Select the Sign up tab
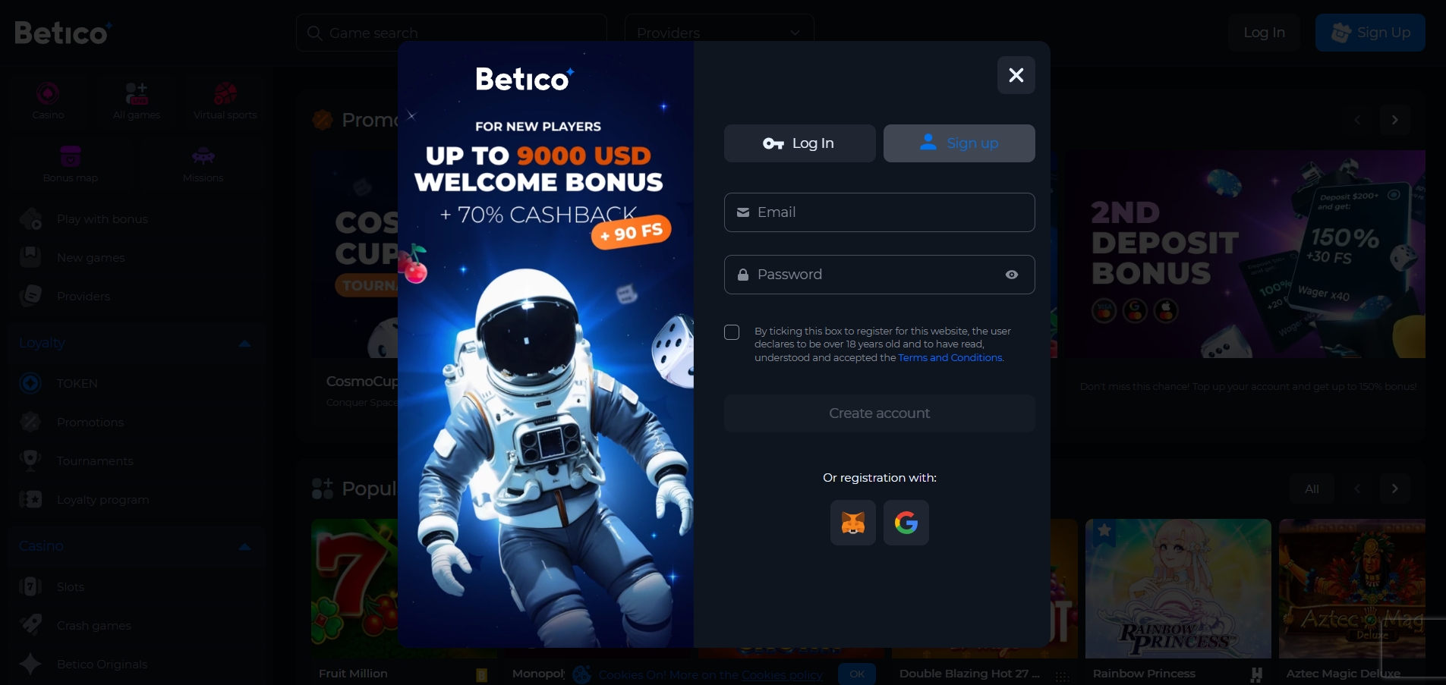The image size is (1446, 685). pyautogui.click(x=959, y=143)
